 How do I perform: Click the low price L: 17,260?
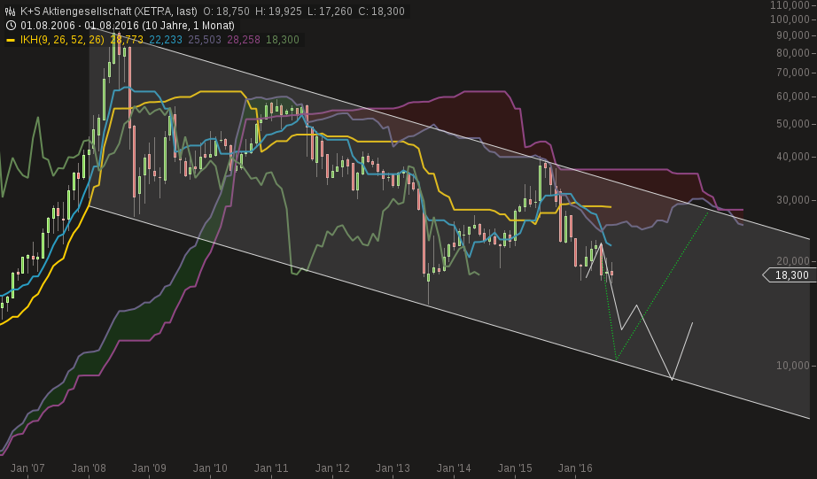click(330, 11)
